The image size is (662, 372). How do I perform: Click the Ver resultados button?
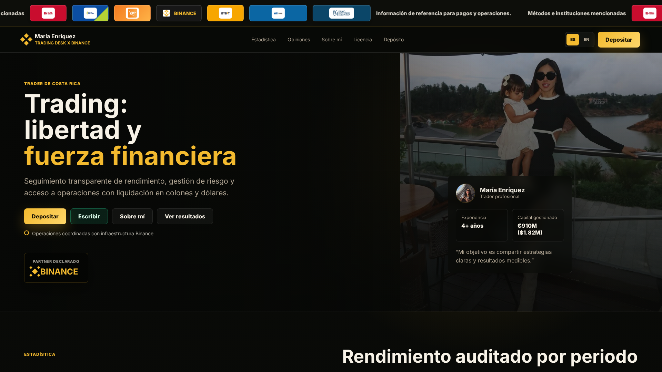(185, 216)
